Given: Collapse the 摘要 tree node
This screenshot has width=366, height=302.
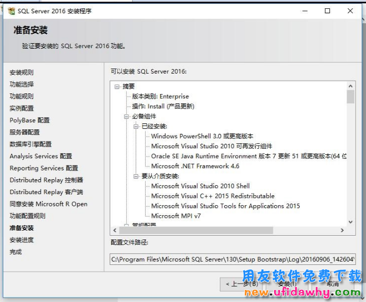Looking at the screenshot, I should click(117, 86).
